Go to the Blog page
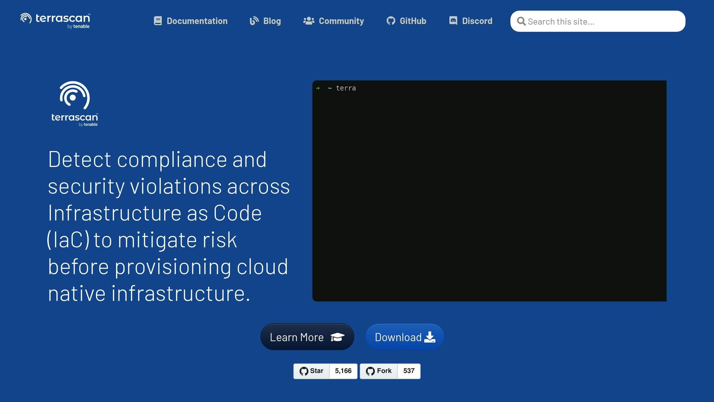Image resolution: width=714 pixels, height=402 pixels. pyautogui.click(x=272, y=21)
